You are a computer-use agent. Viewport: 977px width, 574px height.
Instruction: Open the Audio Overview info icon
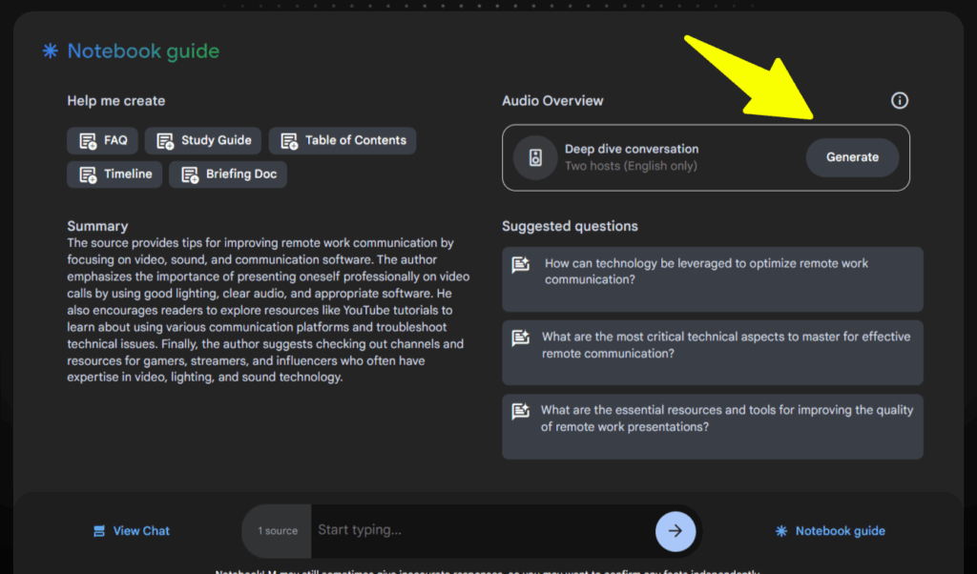[x=899, y=100]
